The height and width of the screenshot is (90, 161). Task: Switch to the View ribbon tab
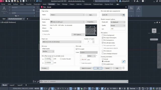[x=58, y=4]
